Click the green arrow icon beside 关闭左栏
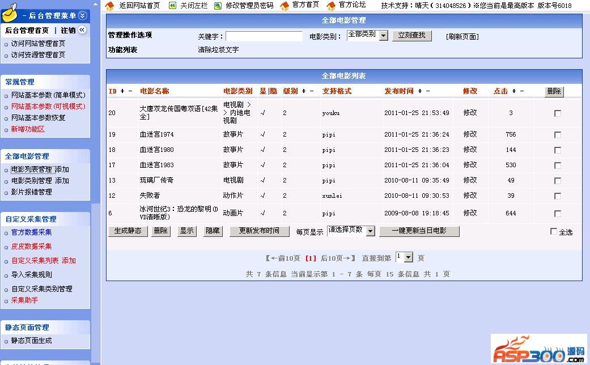This screenshot has height=365, width=590. 172,6
